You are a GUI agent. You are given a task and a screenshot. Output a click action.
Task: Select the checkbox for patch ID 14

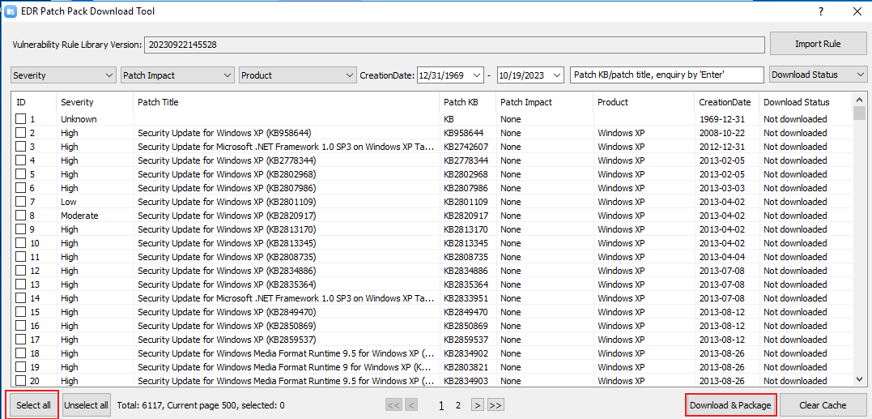point(21,298)
